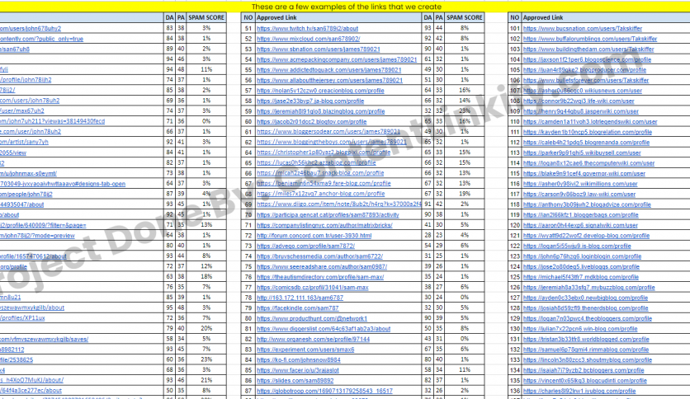
Task: Open the 163.172.111.163 sam6787 link
Action: coord(300,298)
